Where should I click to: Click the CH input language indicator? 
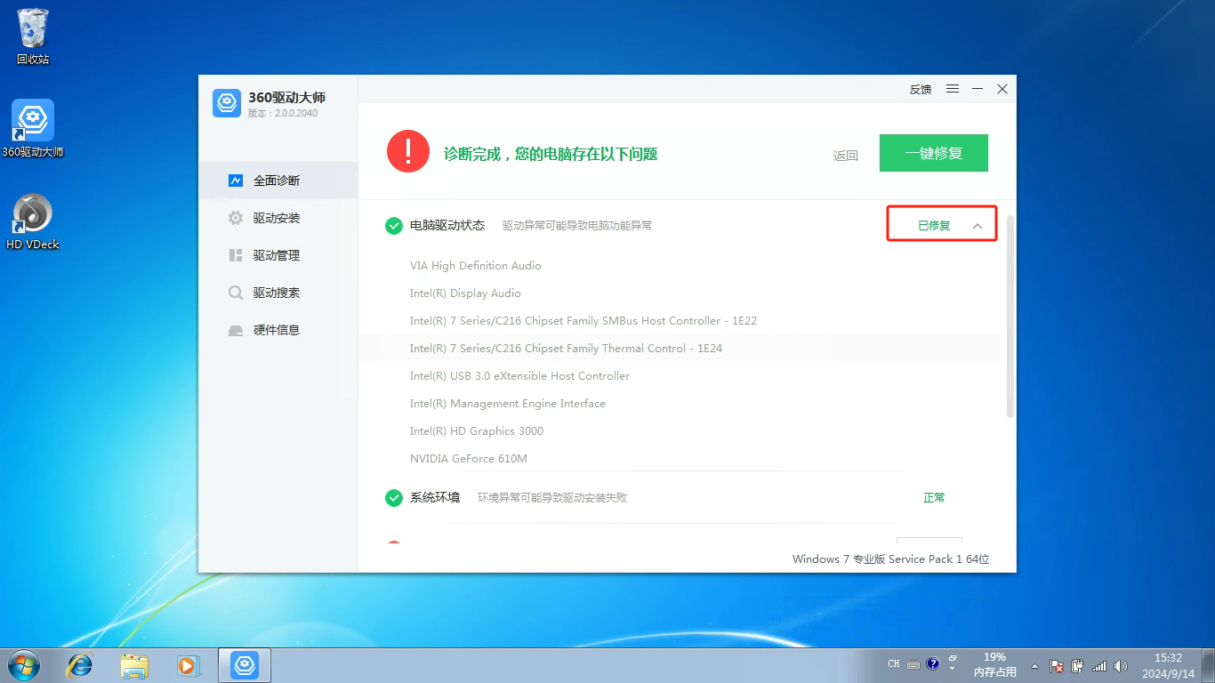(894, 664)
